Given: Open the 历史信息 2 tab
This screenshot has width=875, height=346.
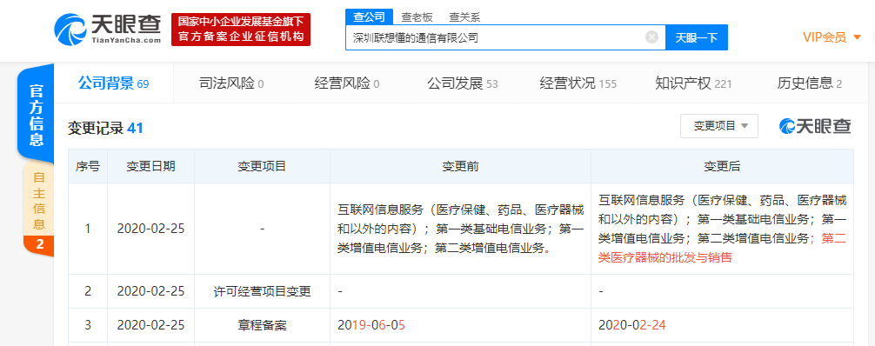Looking at the screenshot, I should (x=809, y=83).
